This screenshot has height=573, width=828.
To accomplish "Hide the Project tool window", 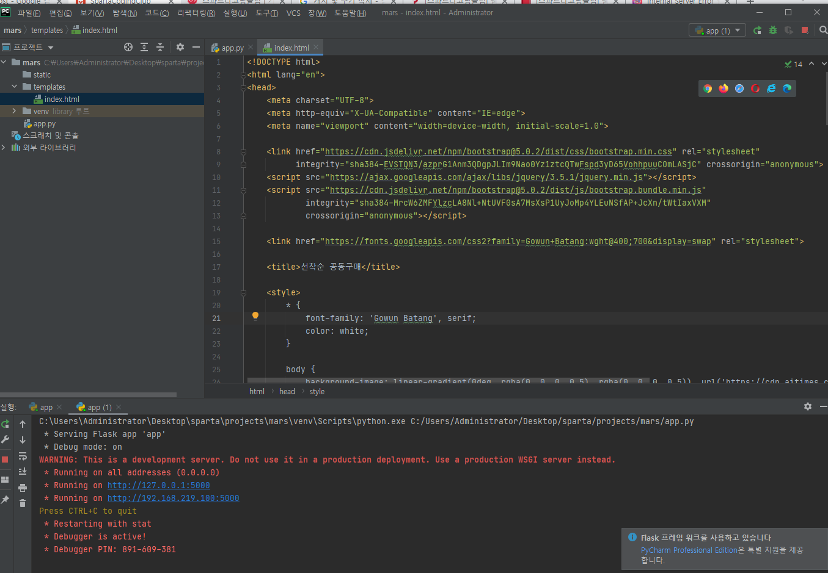I will (196, 47).
